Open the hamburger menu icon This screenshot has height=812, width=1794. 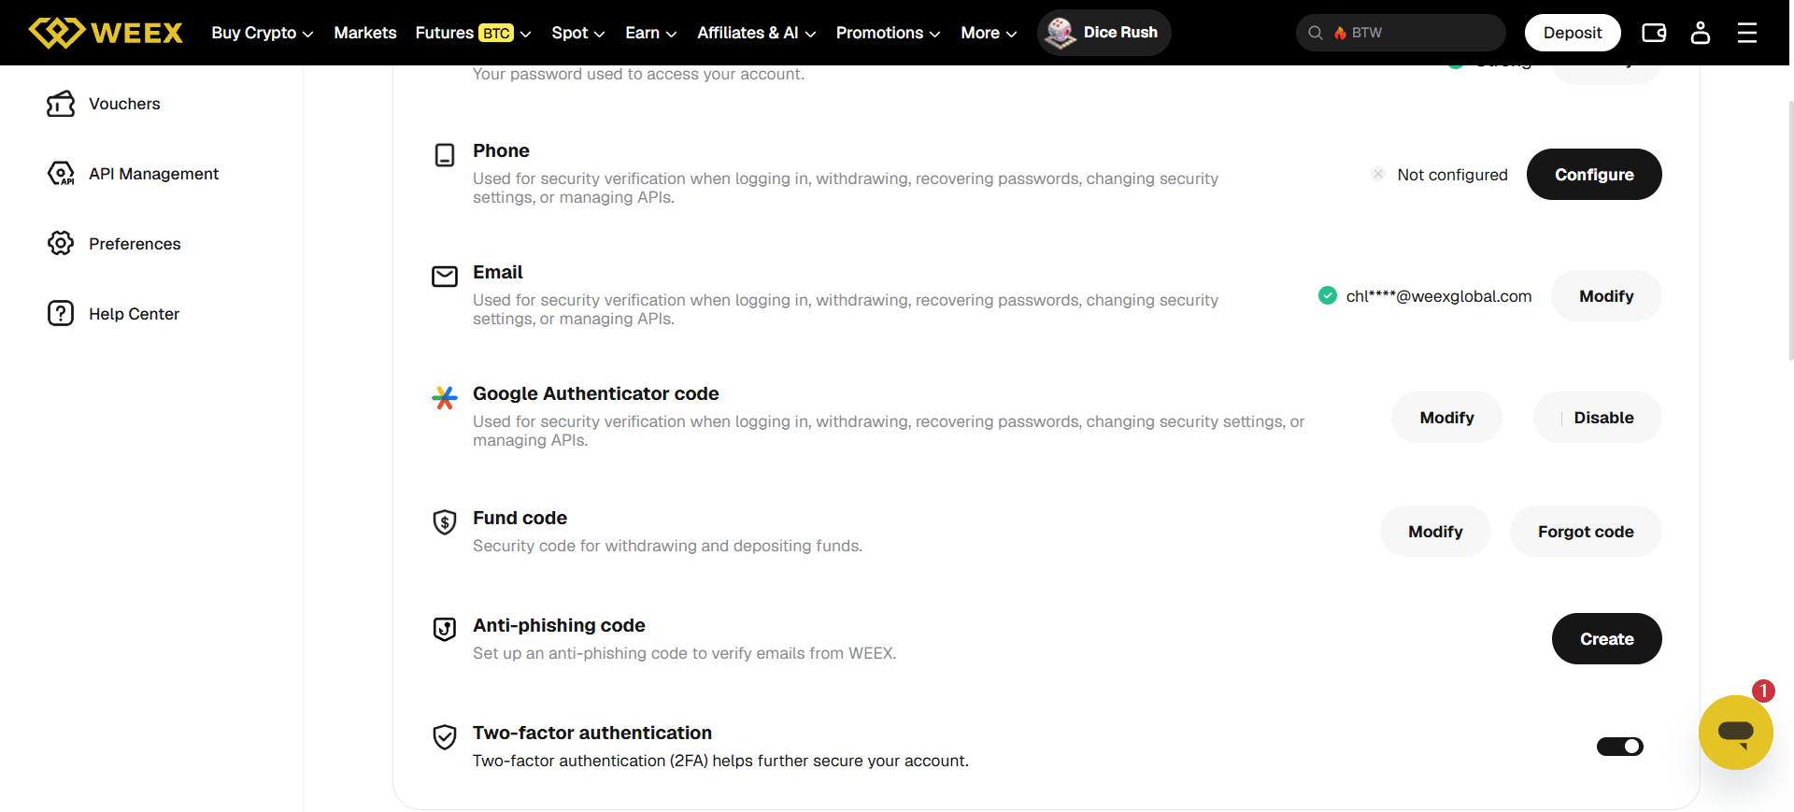click(1747, 33)
